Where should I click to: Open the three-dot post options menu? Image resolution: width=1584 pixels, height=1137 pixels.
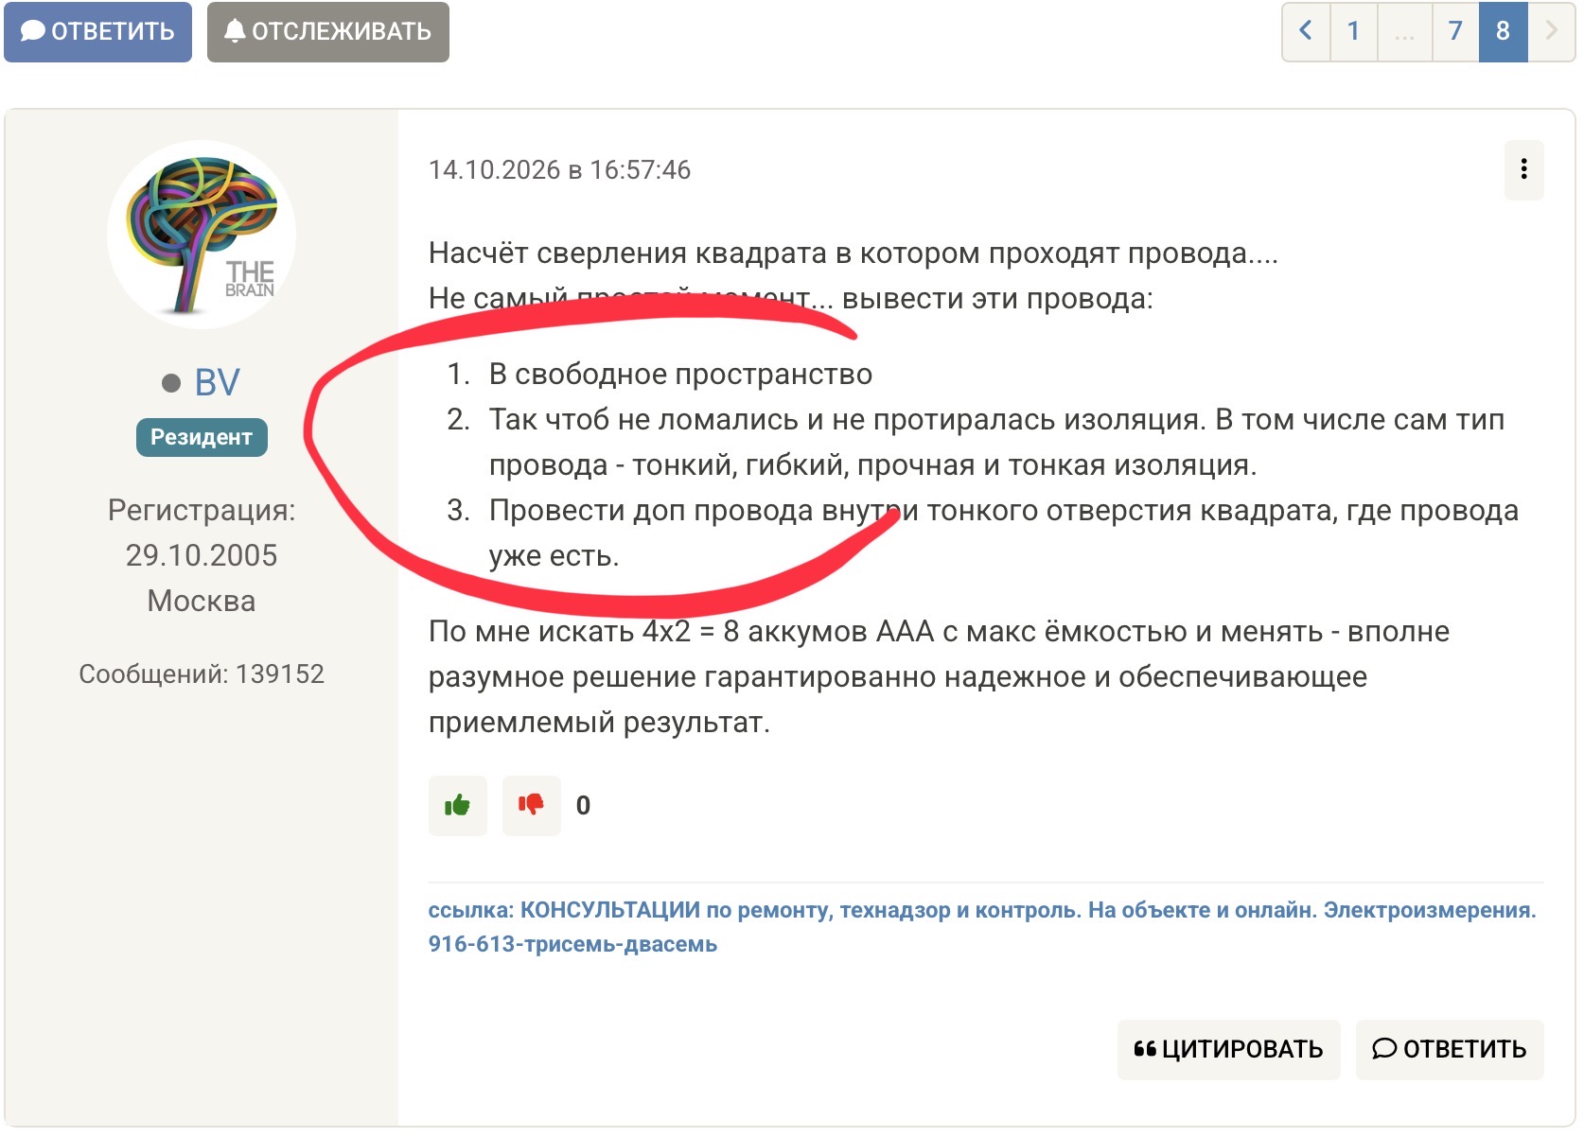pos(1523,169)
